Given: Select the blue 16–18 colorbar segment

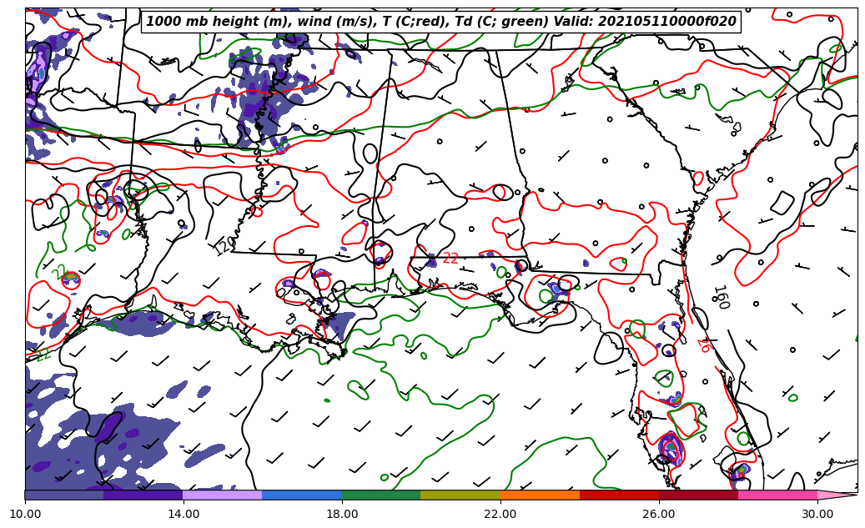Looking at the screenshot, I should pos(302,495).
